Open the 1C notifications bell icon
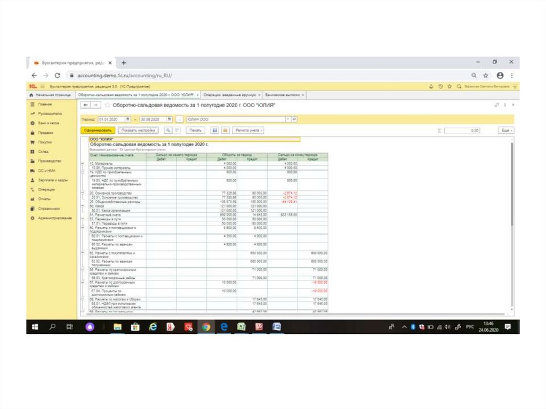Screen dimensions: 546x409 pos(431,86)
